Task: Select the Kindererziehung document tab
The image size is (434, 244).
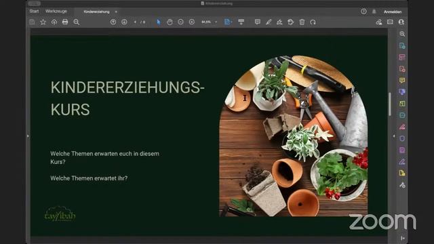Action: pyautogui.click(x=96, y=12)
